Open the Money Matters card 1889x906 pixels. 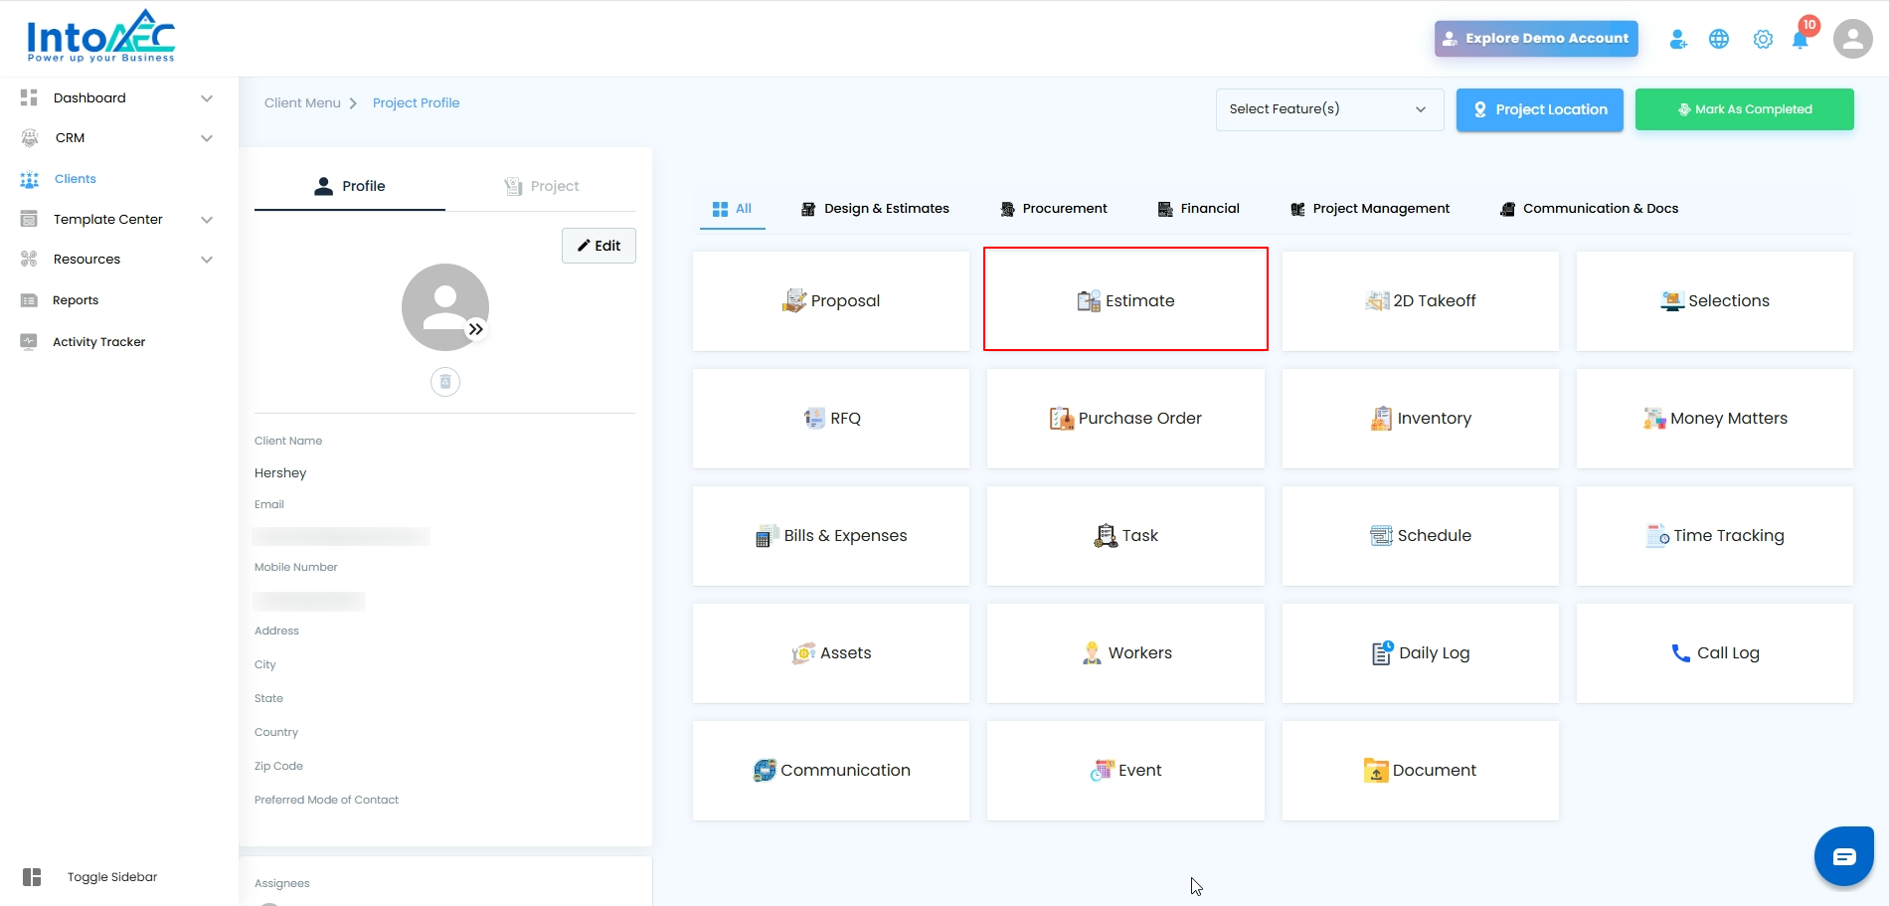(x=1715, y=418)
